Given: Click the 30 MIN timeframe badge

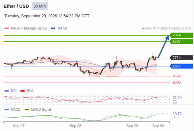Looking at the screenshot, I should tap(40, 6).
